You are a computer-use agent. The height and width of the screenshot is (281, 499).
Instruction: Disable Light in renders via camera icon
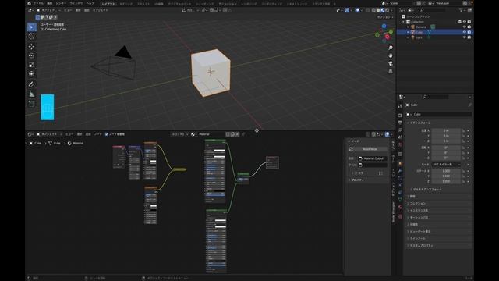point(469,37)
